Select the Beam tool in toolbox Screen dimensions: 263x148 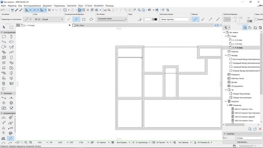[4, 42]
